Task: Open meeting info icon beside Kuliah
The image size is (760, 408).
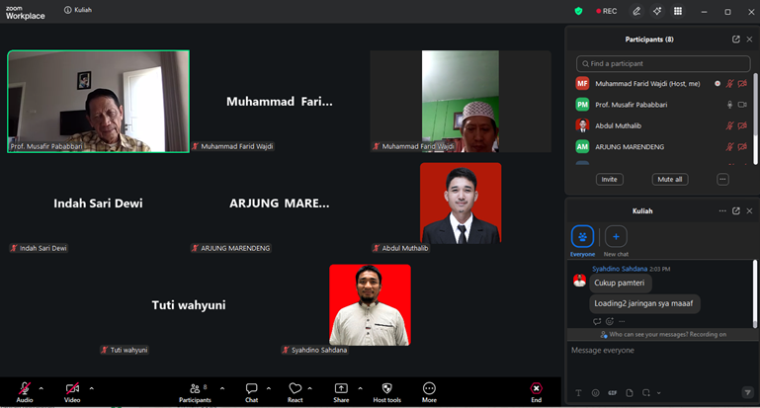Action: [68, 10]
